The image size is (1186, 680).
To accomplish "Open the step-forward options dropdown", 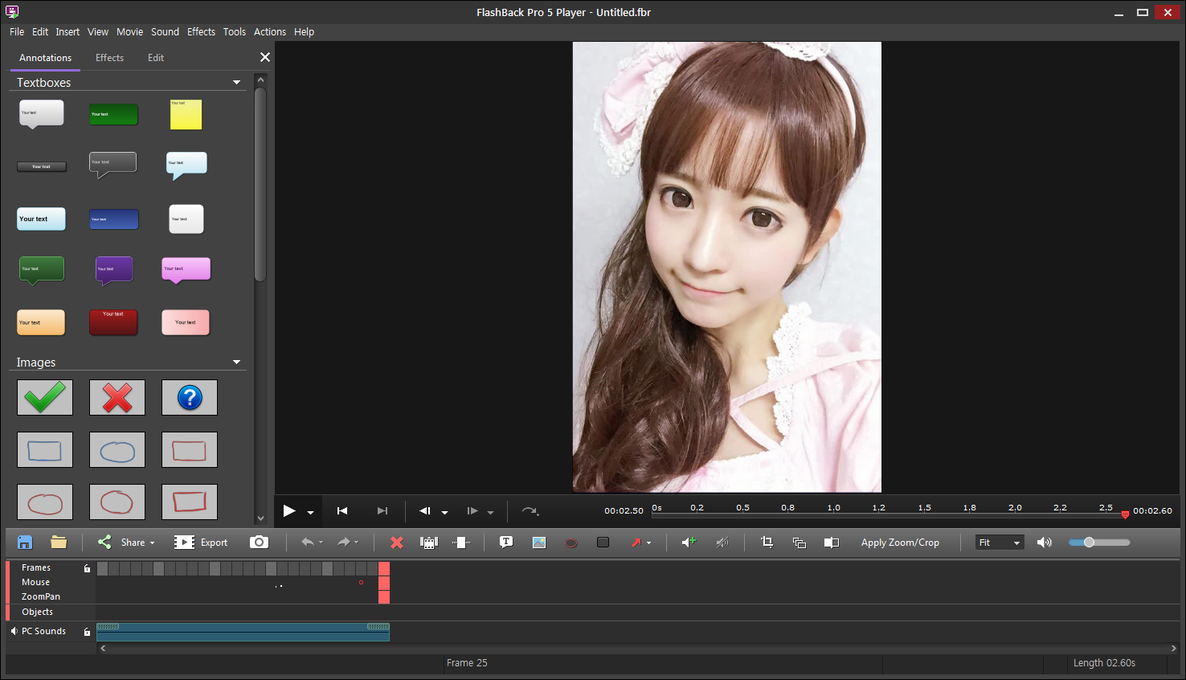I will 490,512.
